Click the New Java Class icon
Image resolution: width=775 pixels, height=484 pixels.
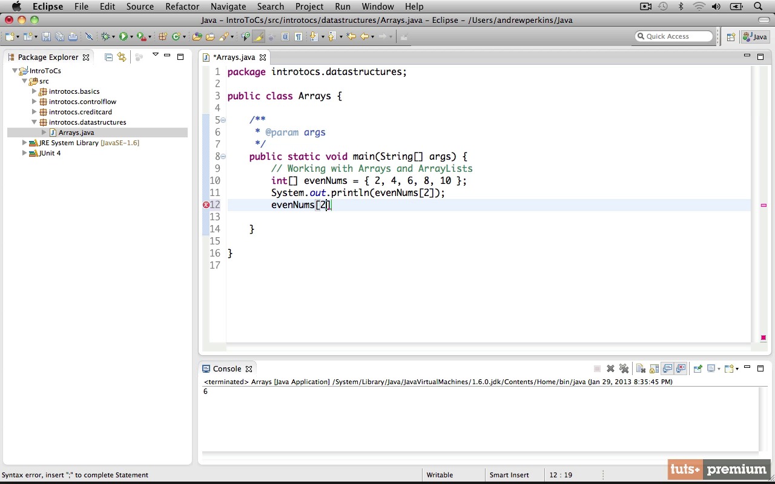pyautogui.click(x=176, y=37)
